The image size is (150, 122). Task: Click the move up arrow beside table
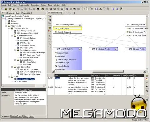[147, 83]
